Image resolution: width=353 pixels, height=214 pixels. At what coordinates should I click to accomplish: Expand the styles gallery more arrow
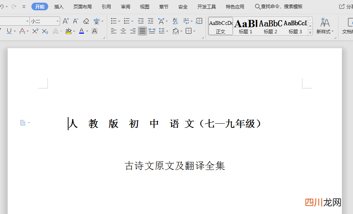click(x=310, y=33)
